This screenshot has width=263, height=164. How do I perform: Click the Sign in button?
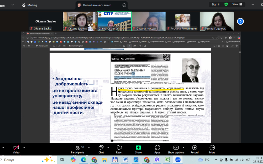pos(216,4)
